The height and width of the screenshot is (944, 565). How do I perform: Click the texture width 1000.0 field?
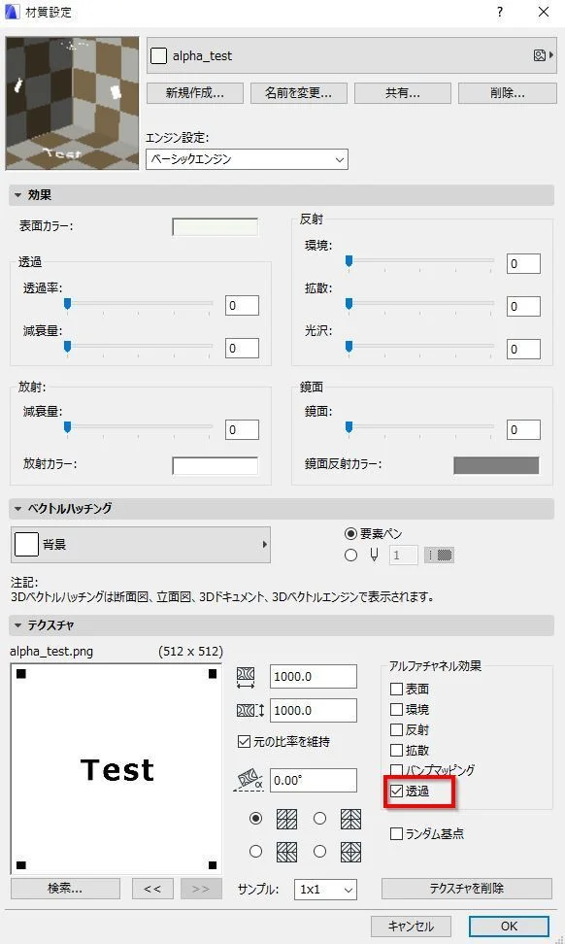[x=313, y=677]
